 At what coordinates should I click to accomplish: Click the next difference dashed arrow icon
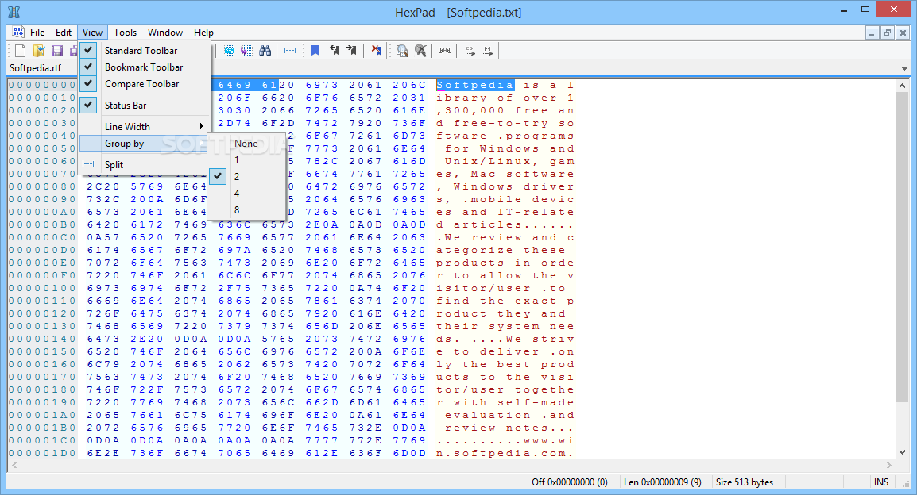coord(488,51)
